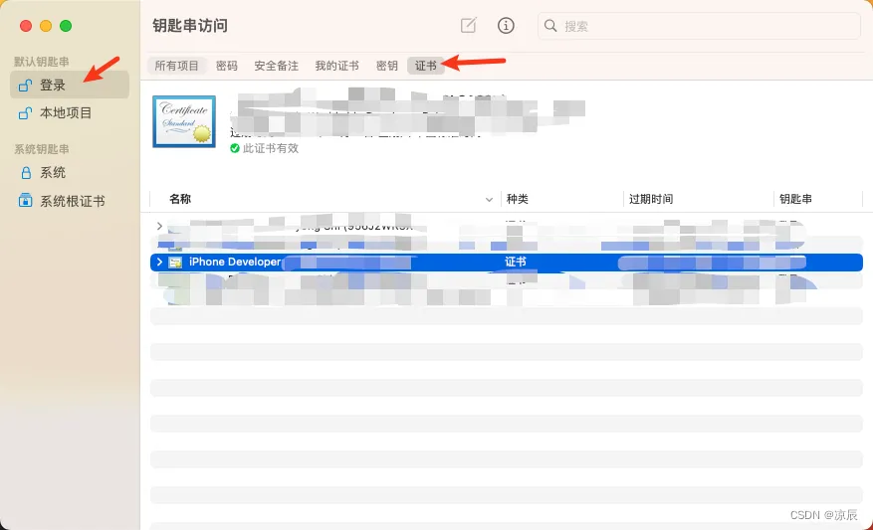Focus the 搜索 search field
Viewport: 873px width, 530px height.
pyautogui.click(x=699, y=26)
